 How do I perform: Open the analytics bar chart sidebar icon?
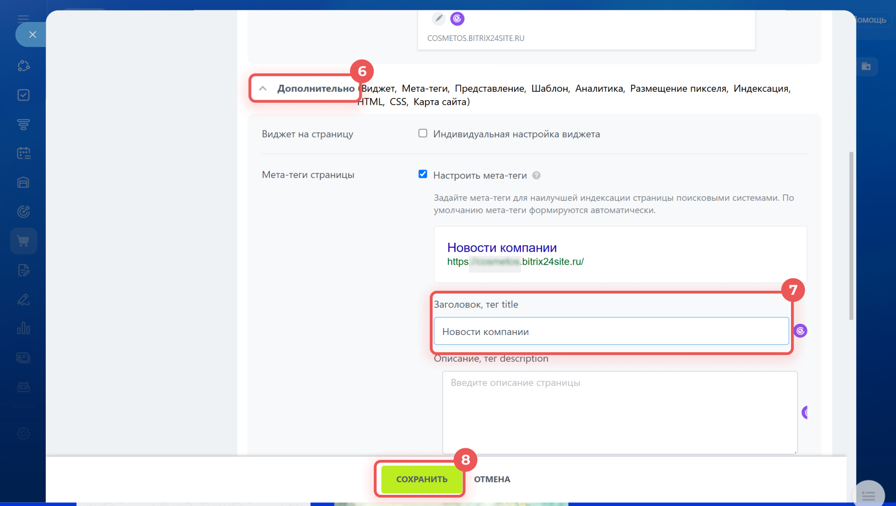coord(23,328)
